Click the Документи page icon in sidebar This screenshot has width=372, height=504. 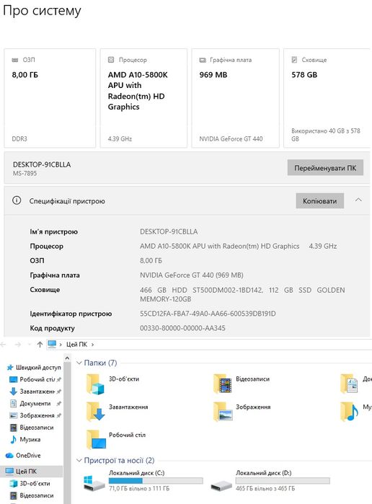click(13, 403)
